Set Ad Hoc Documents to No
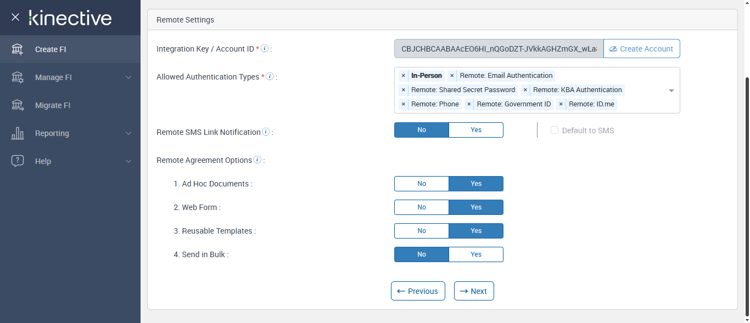 (422, 184)
